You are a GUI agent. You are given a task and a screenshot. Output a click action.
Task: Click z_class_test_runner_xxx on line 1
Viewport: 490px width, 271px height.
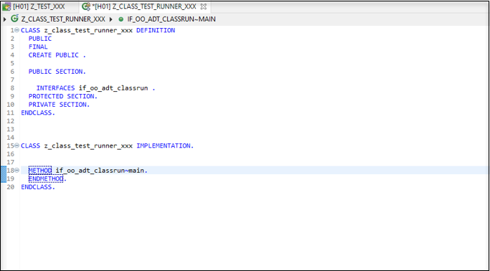[88, 30]
